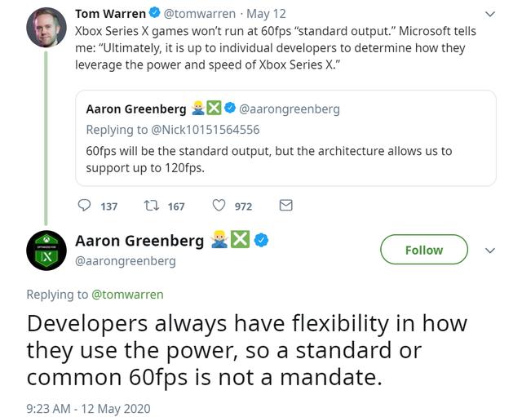Viewport: 522px width, 417px height.
Task: Open the 9:23 AM - 12 May 2020 timestamp
Action: click(88, 408)
